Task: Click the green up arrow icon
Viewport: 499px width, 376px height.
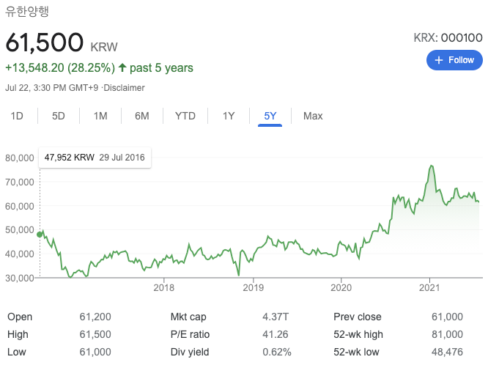Action: coord(122,67)
